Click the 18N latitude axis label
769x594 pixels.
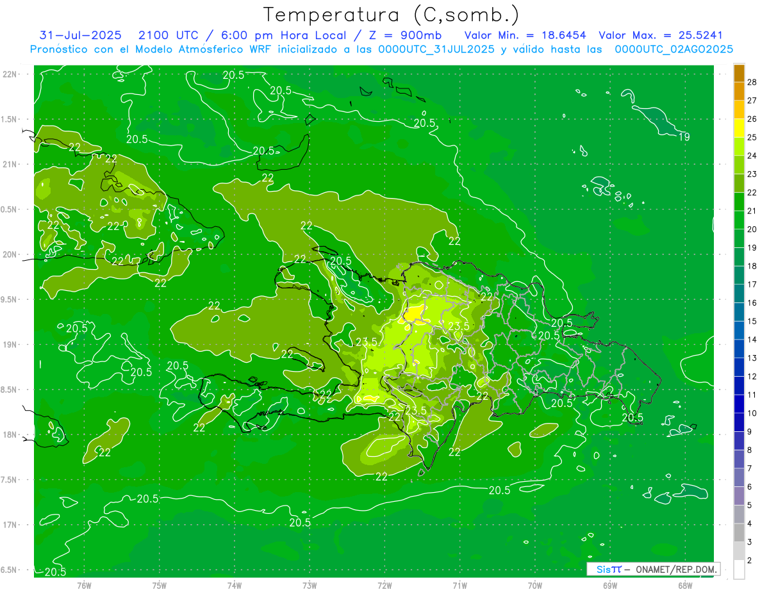[10, 434]
